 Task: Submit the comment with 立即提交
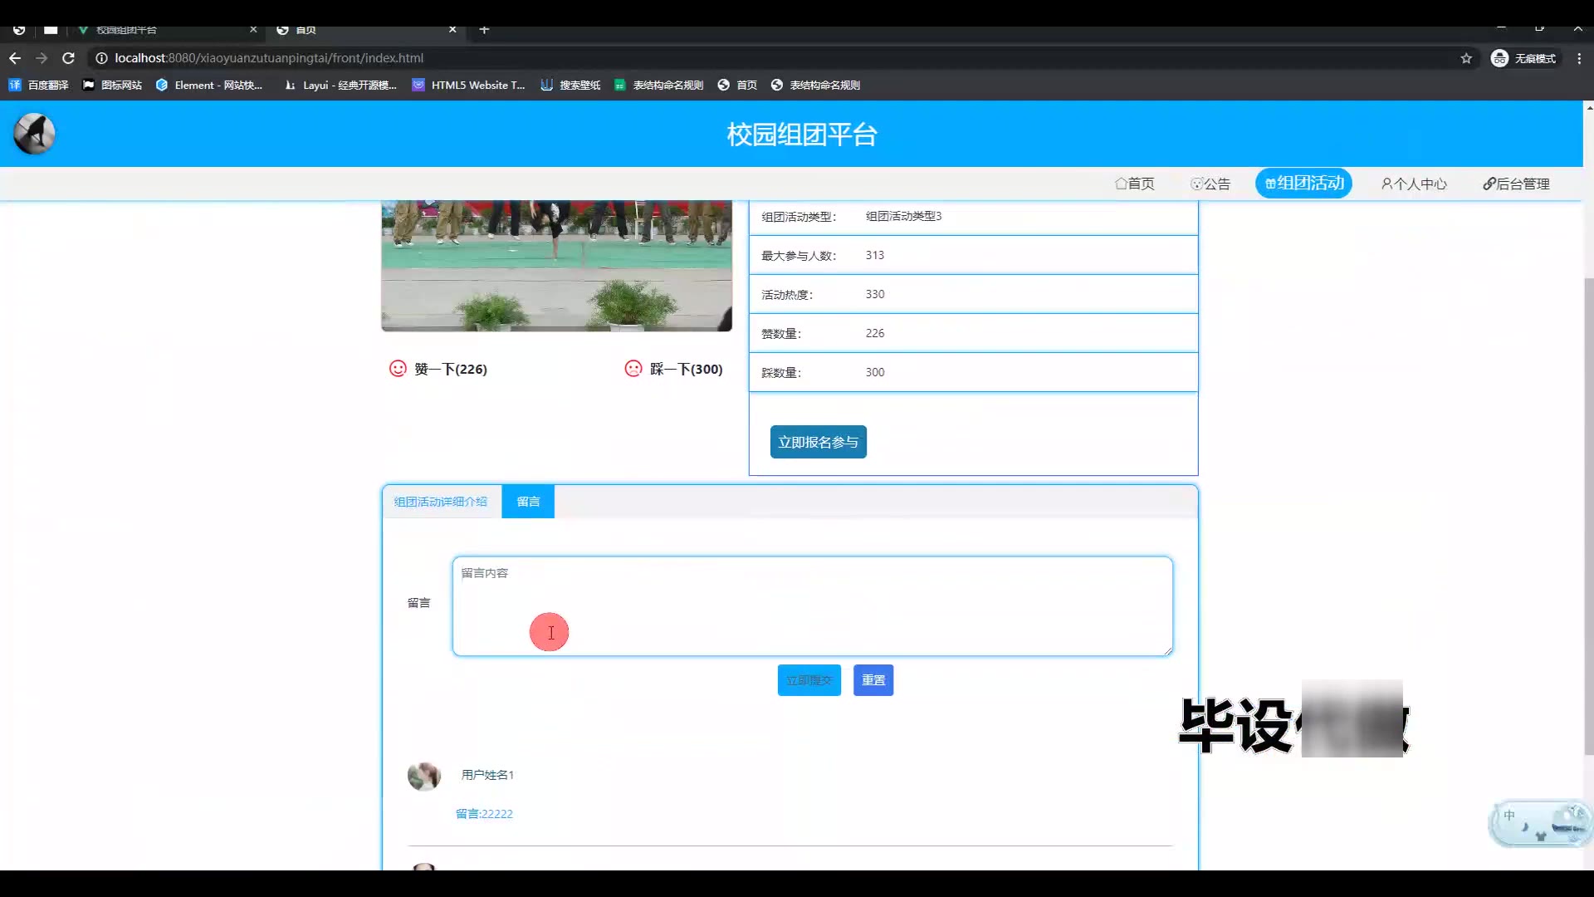click(x=809, y=680)
